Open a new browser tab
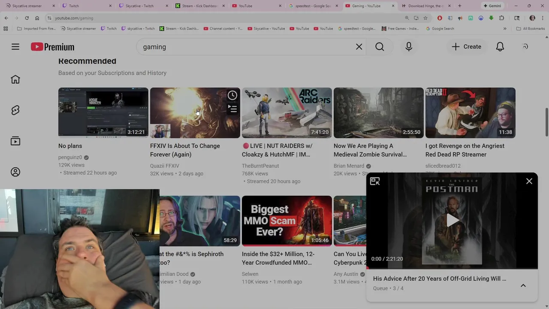Image resolution: width=549 pixels, height=309 pixels. pyautogui.click(x=460, y=6)
